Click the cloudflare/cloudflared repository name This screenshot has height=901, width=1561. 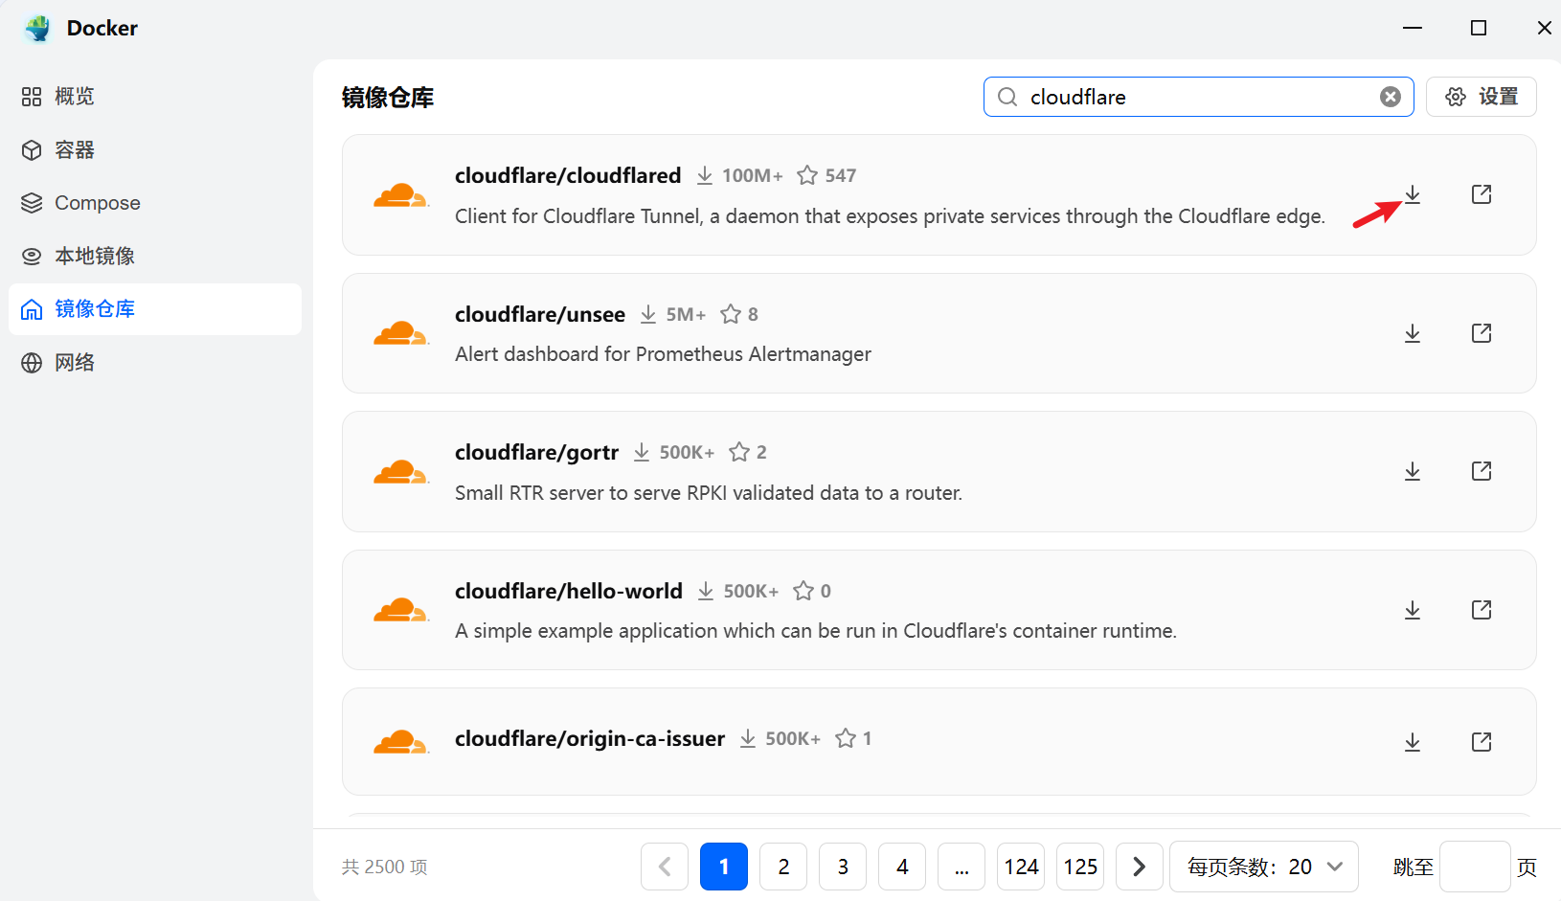click(568, 175)
